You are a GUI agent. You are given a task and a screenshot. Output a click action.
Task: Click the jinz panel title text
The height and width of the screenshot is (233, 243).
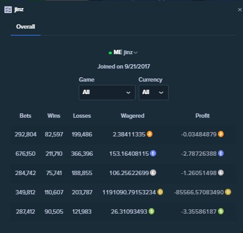(19, 9)
